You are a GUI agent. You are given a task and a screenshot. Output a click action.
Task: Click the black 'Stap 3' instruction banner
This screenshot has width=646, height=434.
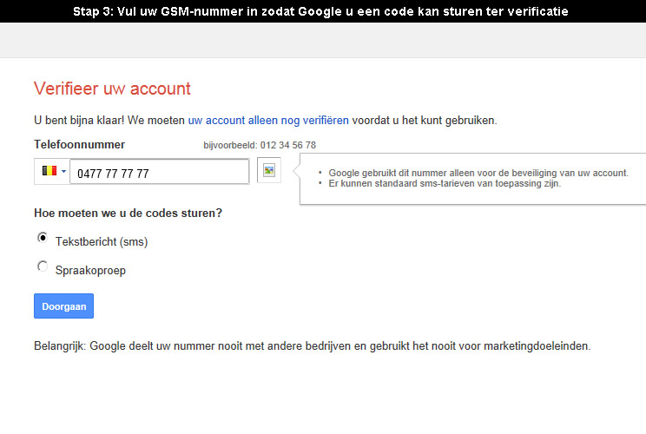click(323, 11)
